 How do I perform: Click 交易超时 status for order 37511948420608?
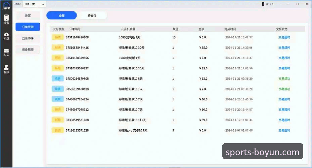[284, 37]
